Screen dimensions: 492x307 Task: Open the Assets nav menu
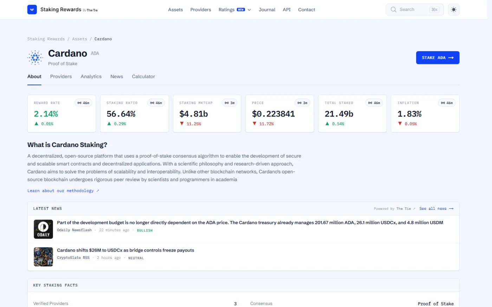point(175,9)
